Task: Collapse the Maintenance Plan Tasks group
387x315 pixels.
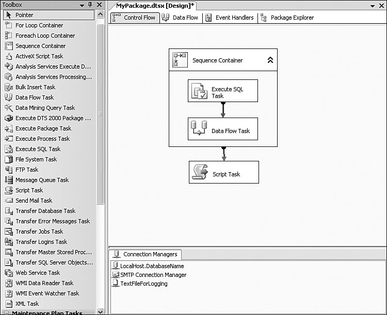Action: tap(6, 313)
